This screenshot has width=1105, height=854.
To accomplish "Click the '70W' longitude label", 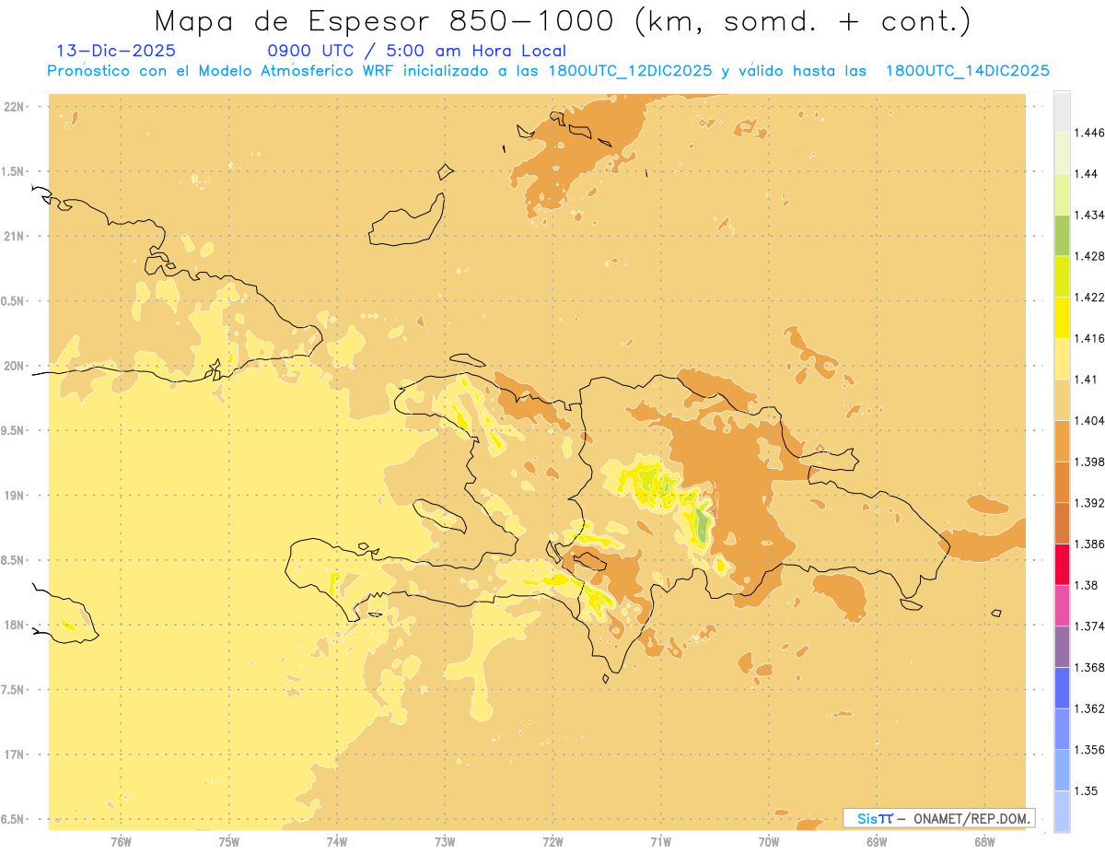I will click(x=769, y=841).
